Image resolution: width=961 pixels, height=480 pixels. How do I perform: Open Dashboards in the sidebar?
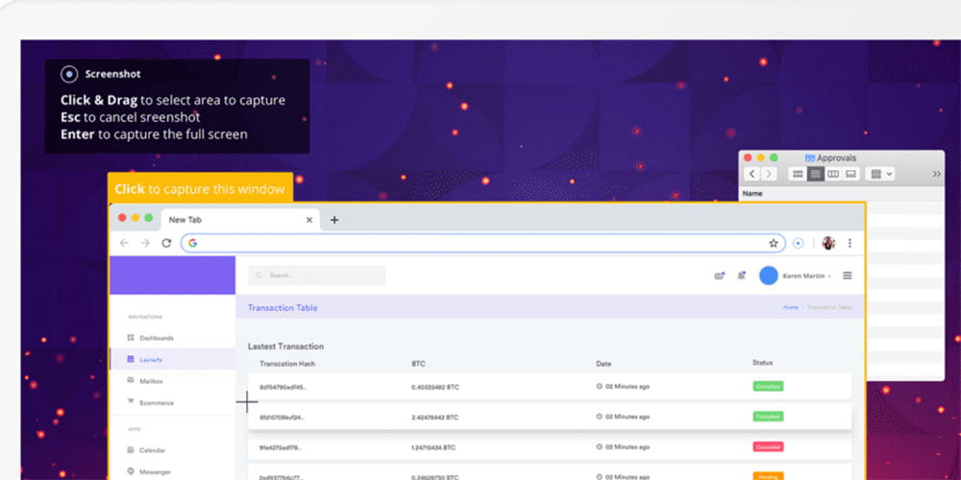(157, 338)
